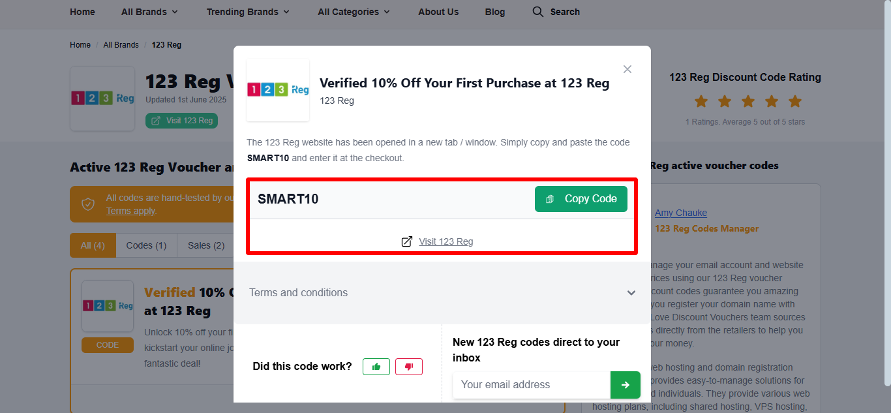Click the fifth rating star
This screenshot has height=413, width=891.
(x=794, y=101)
